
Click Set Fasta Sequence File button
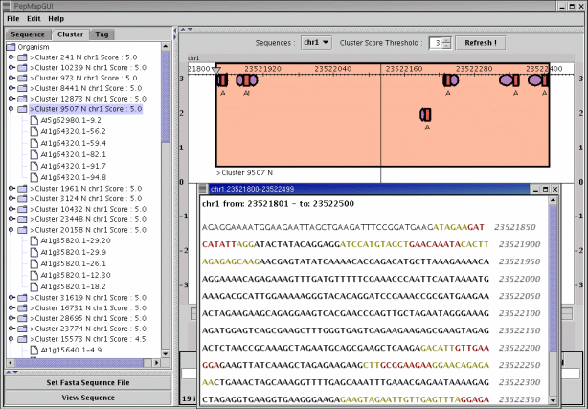pyautogui.click(x=88, y=383)
